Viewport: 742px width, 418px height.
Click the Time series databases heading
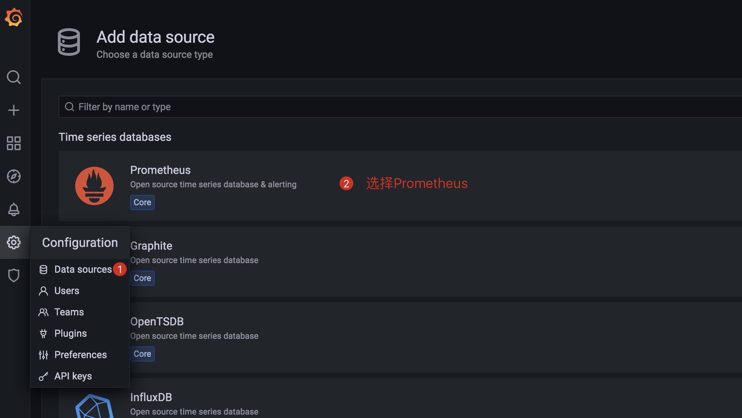click(115, 137)
